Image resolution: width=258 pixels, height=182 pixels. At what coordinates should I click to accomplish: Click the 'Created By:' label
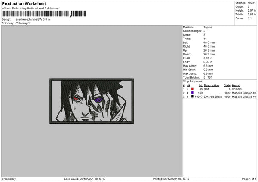(x=9, y=179)
